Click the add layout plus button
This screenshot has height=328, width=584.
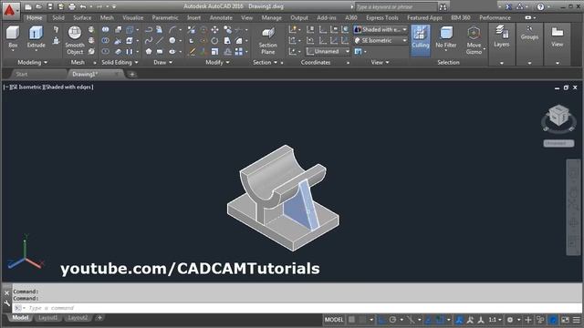click(99, 318)
